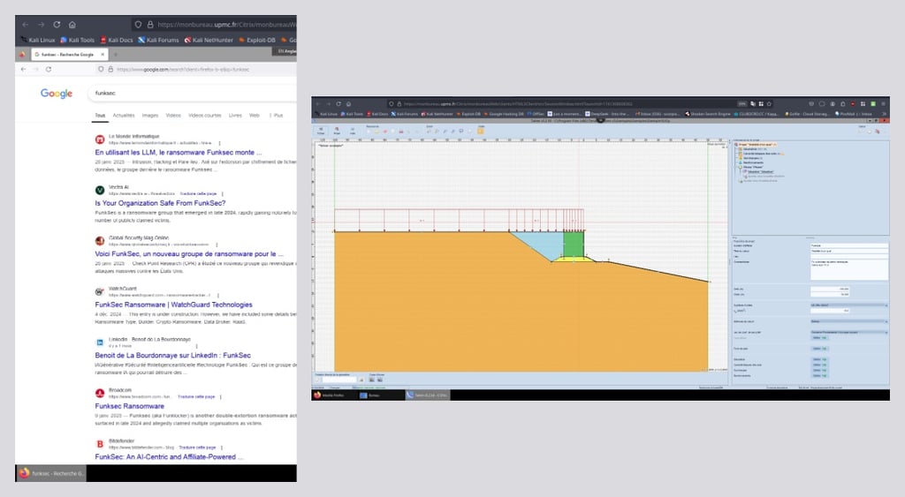Open 'Voici FunkSec, un nouveau groupe de ransomware' result

pyautogui.click(x=189, y=253)
